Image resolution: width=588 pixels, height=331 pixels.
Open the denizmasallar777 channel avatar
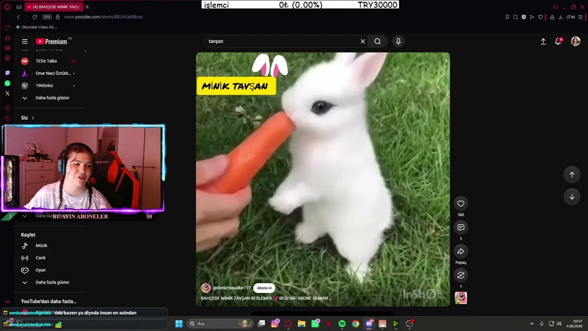point(206,288)
